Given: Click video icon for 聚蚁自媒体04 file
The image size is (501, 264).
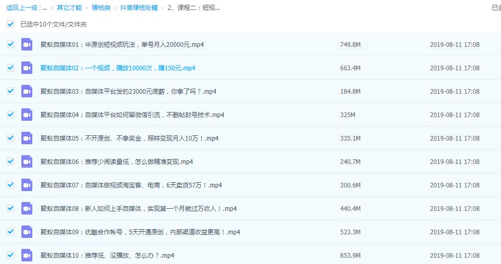Looking at the screenshot, I should click(x=27, y=115).
